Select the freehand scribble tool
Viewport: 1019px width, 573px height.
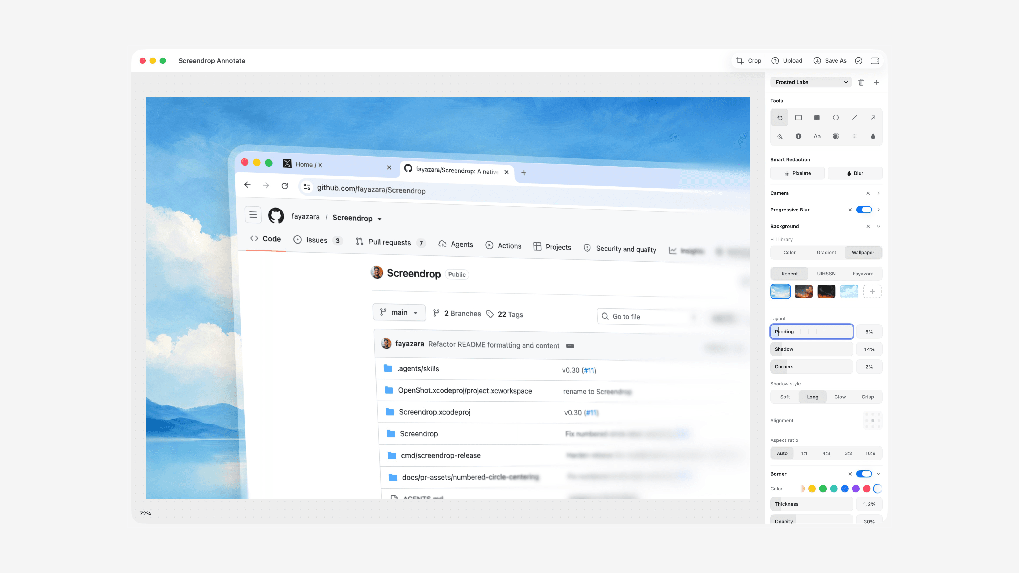779,136
